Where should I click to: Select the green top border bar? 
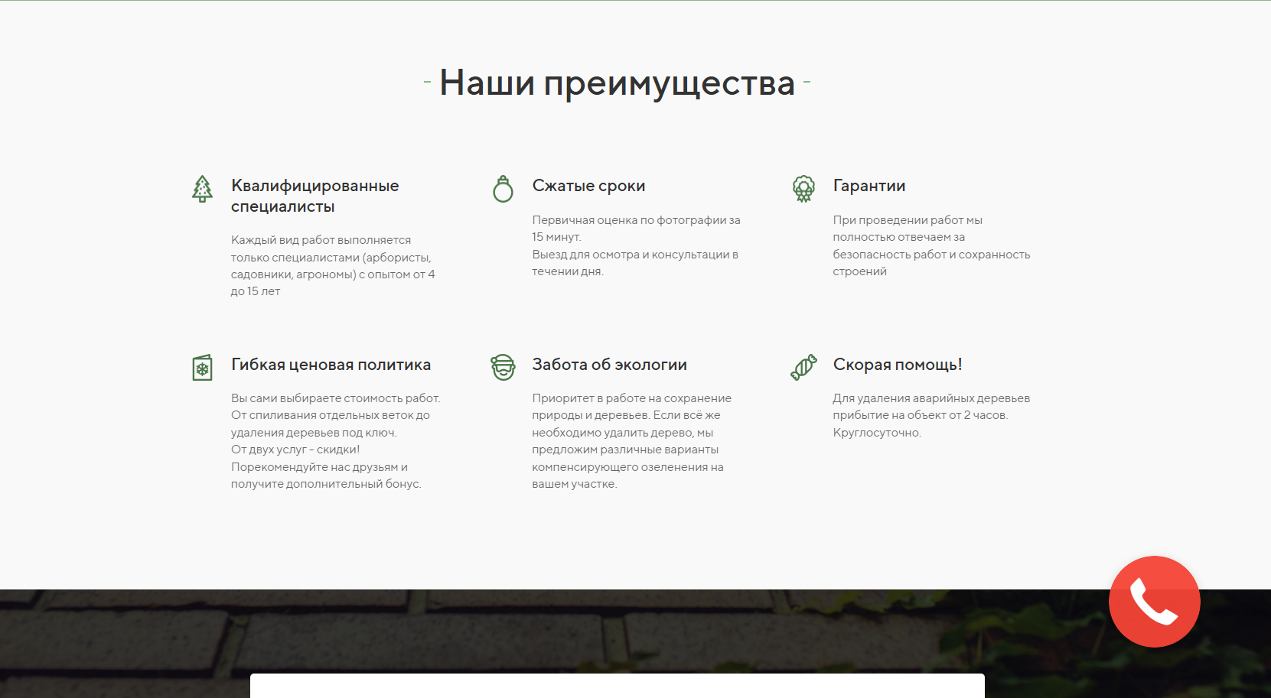pyautogui.click(x=635, y=2)
